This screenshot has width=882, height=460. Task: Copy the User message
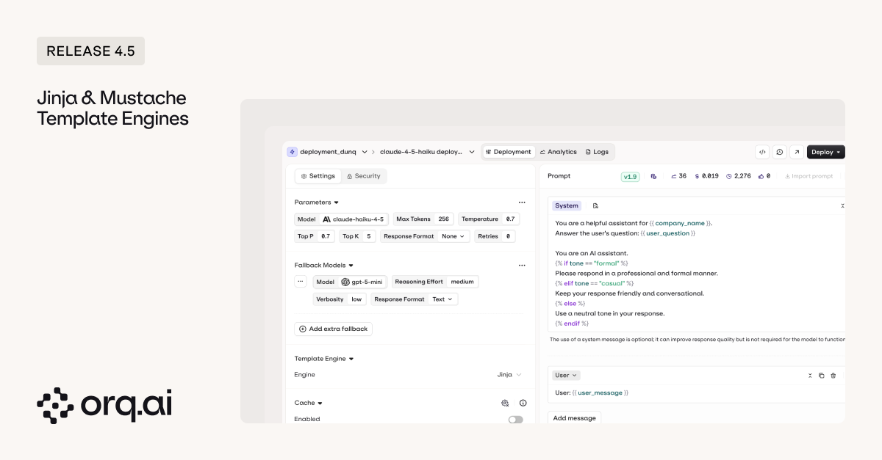click(x=822, y=375)
